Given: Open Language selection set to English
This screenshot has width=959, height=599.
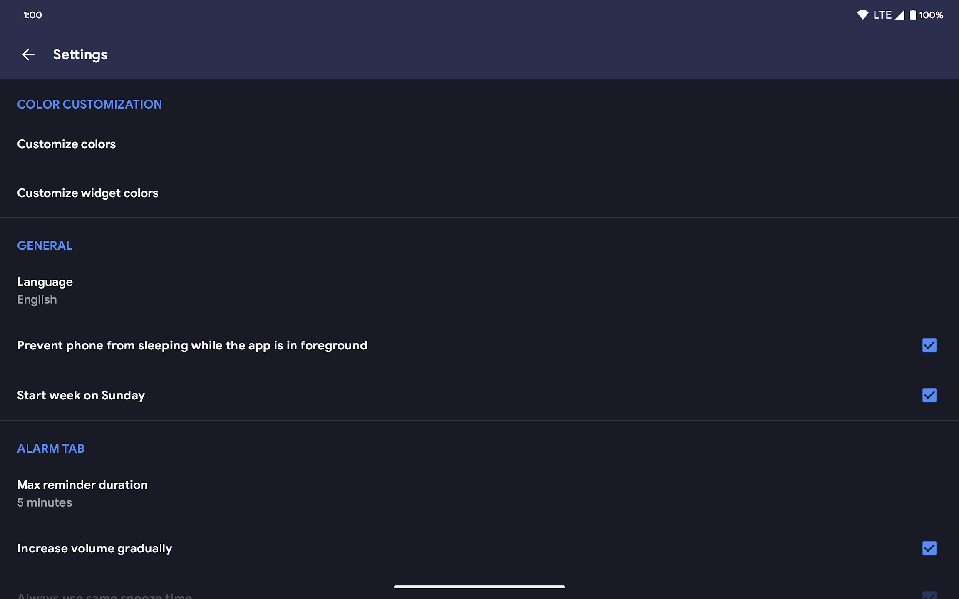Looking at the screenshot, I should tap(479, 290).
